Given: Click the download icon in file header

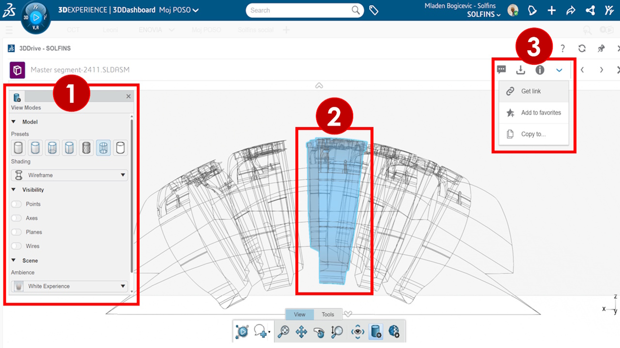Looking at the screenshot, I should pos(520,70).
